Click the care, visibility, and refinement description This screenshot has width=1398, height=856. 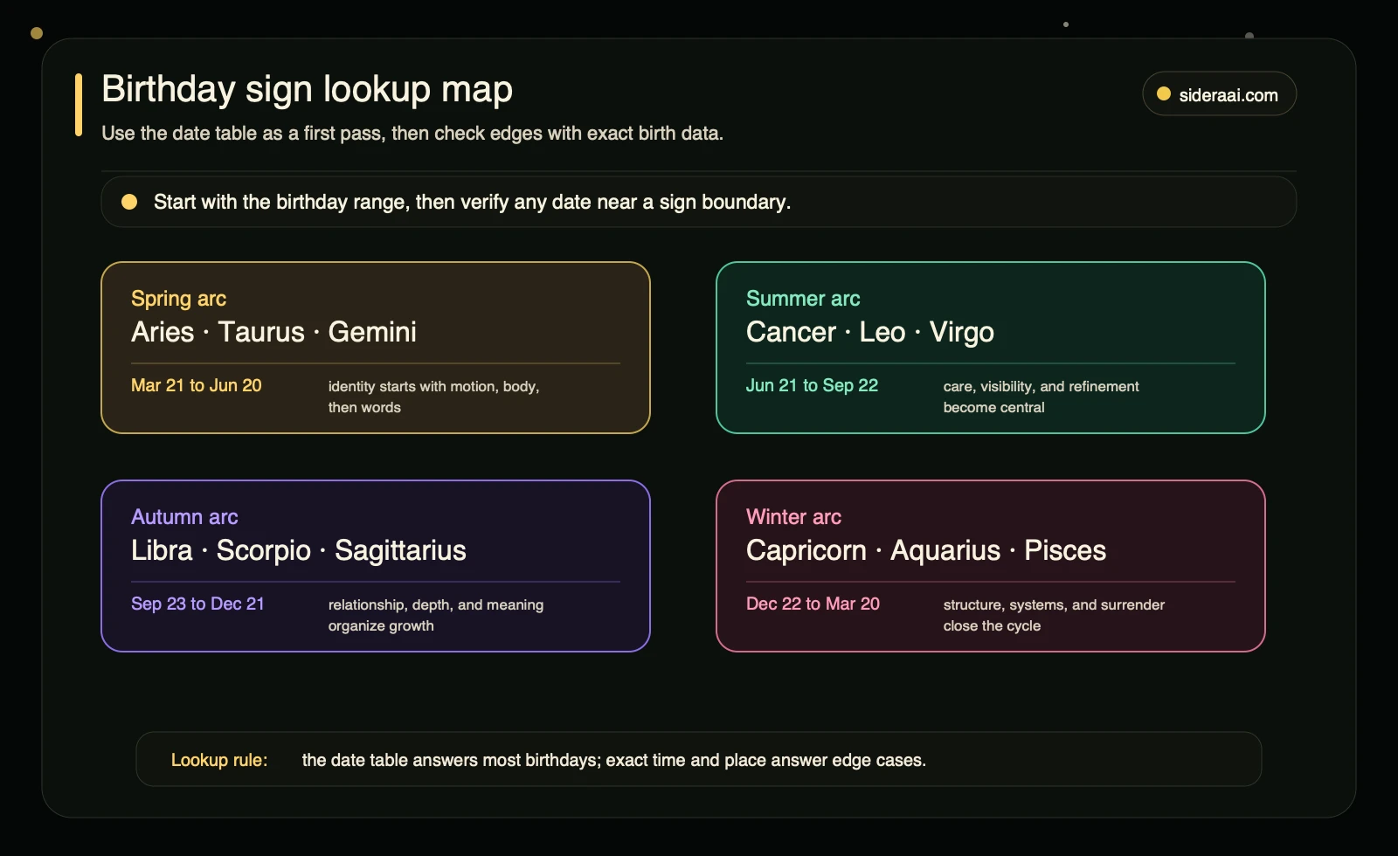tap(1042, 397)
